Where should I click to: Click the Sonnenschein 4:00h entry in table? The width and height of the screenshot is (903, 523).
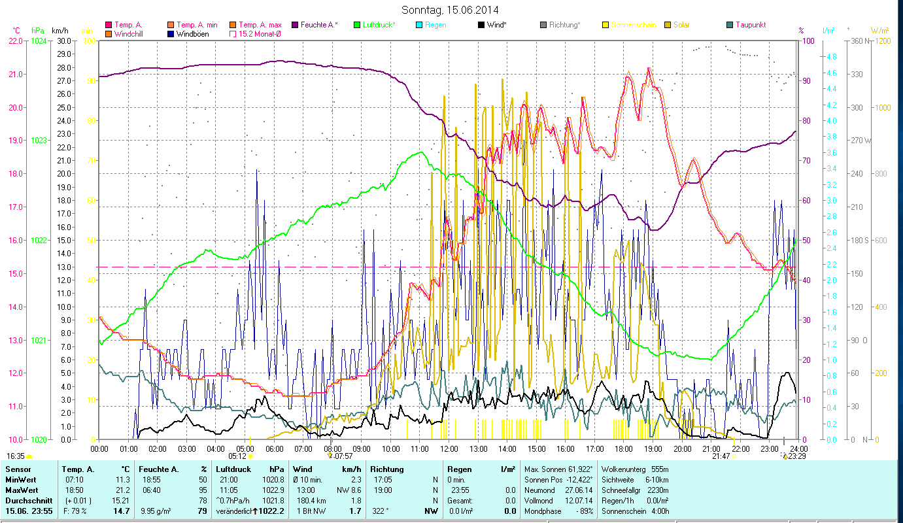[634, 511]
